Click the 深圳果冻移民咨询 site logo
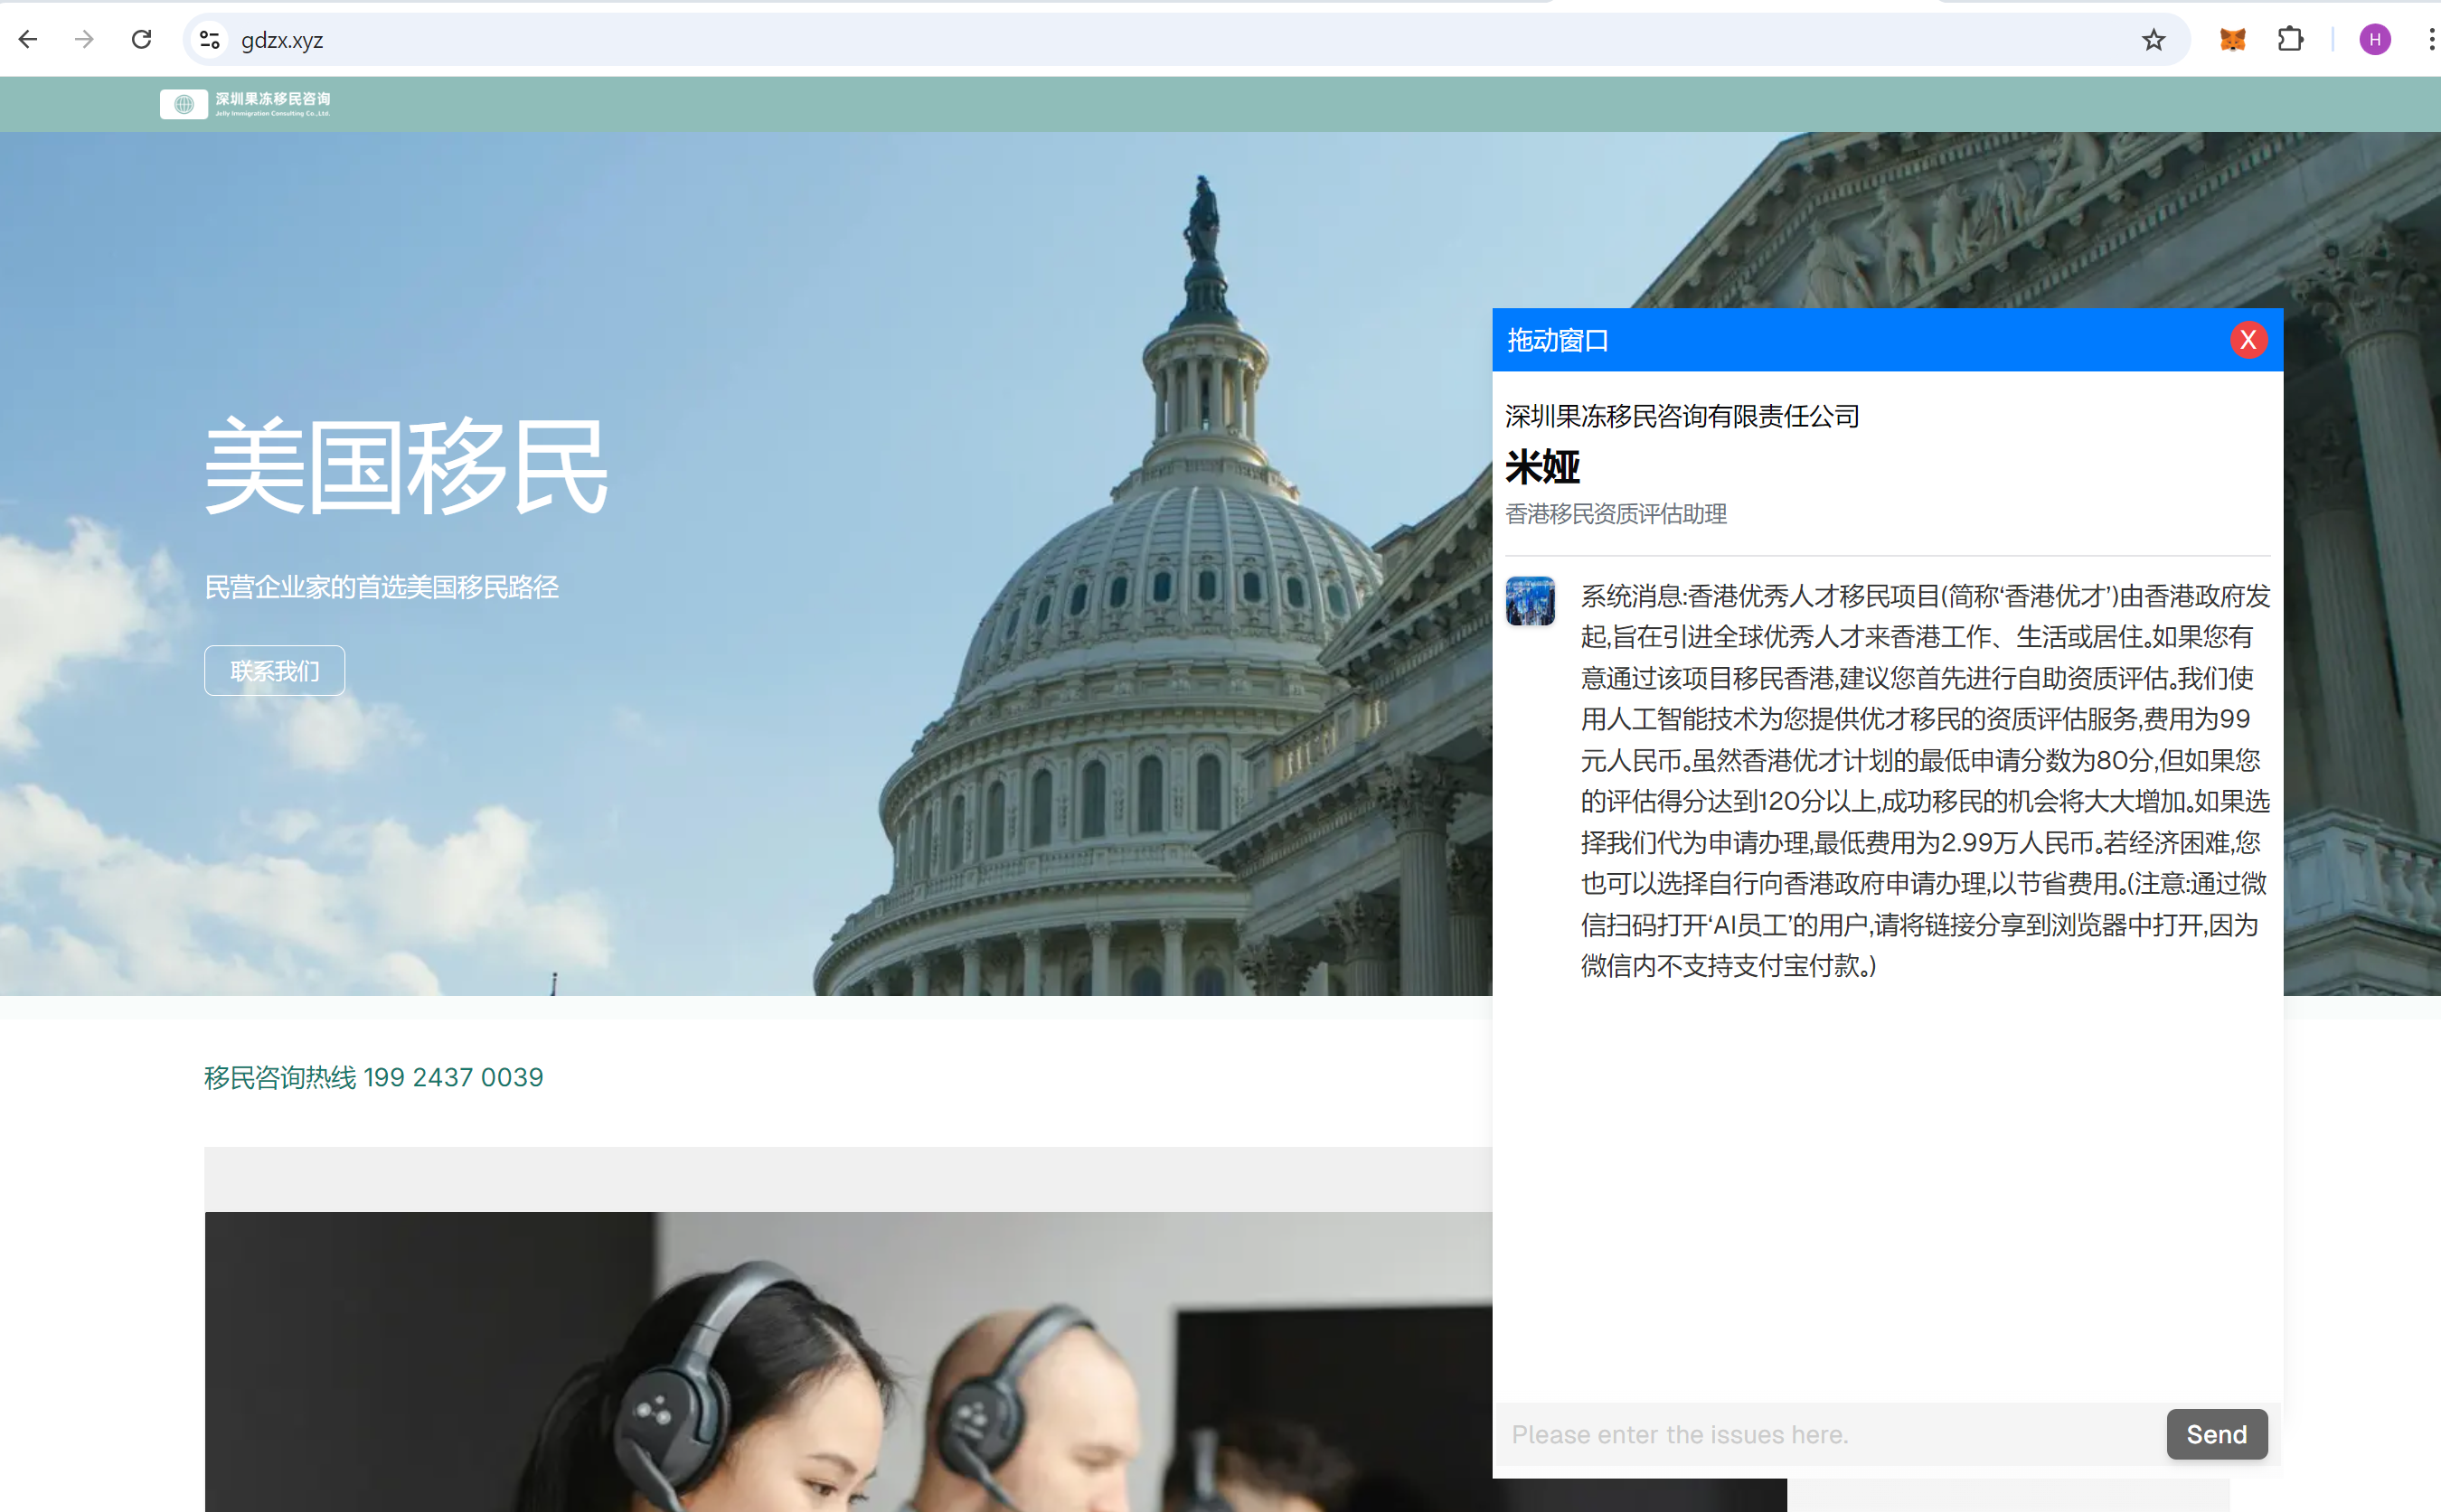 point(245,103)
